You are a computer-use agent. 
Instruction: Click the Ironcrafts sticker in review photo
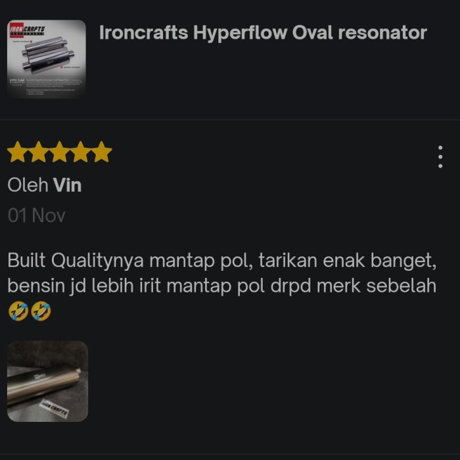tap(54, 408)
